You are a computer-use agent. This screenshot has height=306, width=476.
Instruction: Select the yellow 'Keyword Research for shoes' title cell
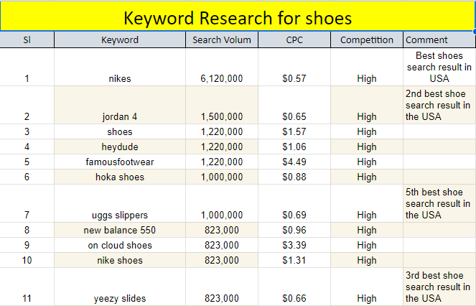pos(237,17)
